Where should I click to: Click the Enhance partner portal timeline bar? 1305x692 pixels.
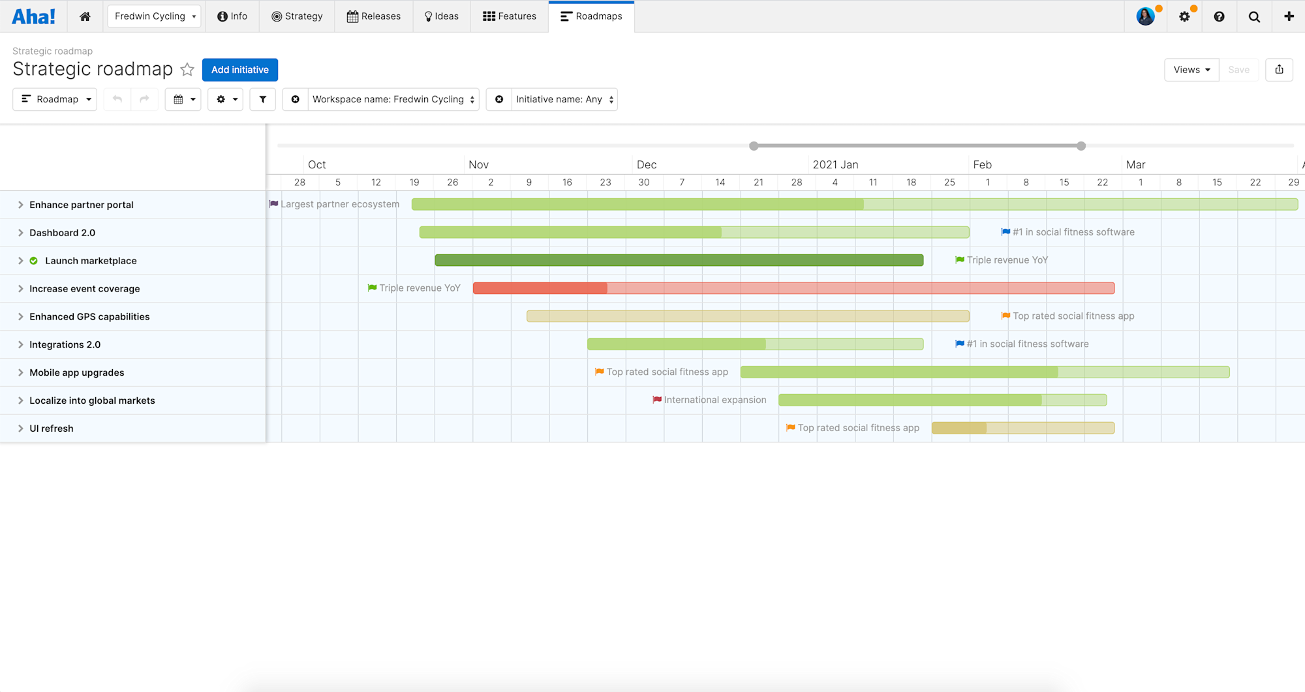[855, 204]
